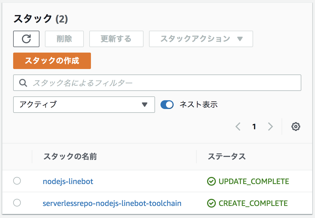Select the serverlessrepo-nodejs-linebot-toolchain radio button
This screenshot has width=315, height=218.
17,203
